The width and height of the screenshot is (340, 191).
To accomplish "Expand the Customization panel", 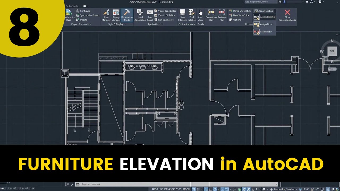I will (187, 24).
